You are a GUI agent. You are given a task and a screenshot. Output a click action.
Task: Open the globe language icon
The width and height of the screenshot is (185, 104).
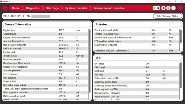point(168,8)
